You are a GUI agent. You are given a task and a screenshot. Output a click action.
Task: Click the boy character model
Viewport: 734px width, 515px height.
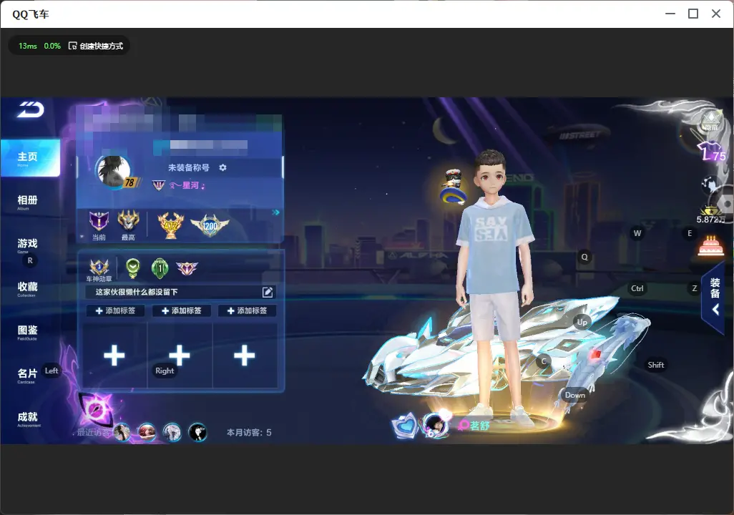494,285
